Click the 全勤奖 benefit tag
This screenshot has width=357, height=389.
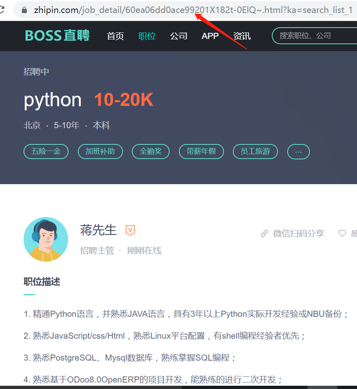151,151
